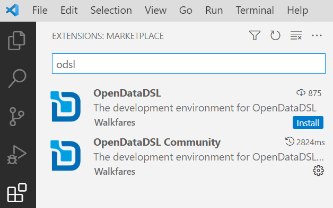Click the extensions search box containing odsl
Image resolution: width=333 pixels, height=208 pixels.
click(189, 64)
